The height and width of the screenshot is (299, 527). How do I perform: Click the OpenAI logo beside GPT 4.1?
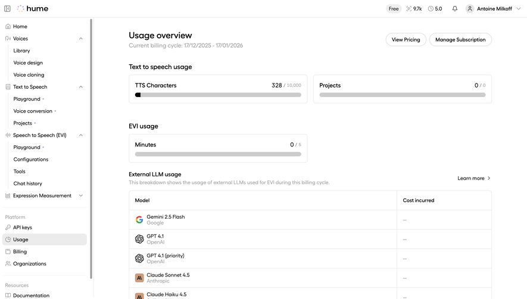(x=139, y=239)
